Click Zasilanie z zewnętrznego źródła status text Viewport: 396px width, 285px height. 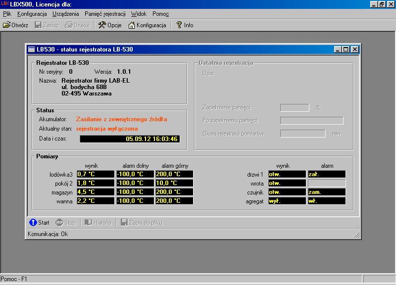pyautogui.click(x=121, y=119)
